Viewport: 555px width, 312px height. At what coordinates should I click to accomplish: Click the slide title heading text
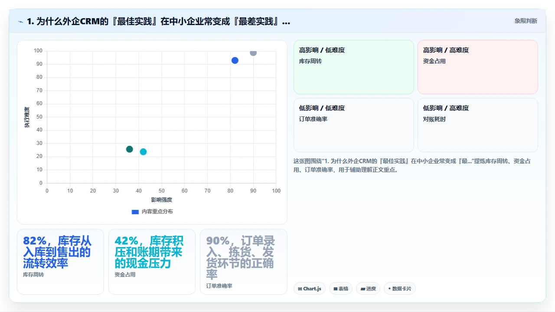159,21
